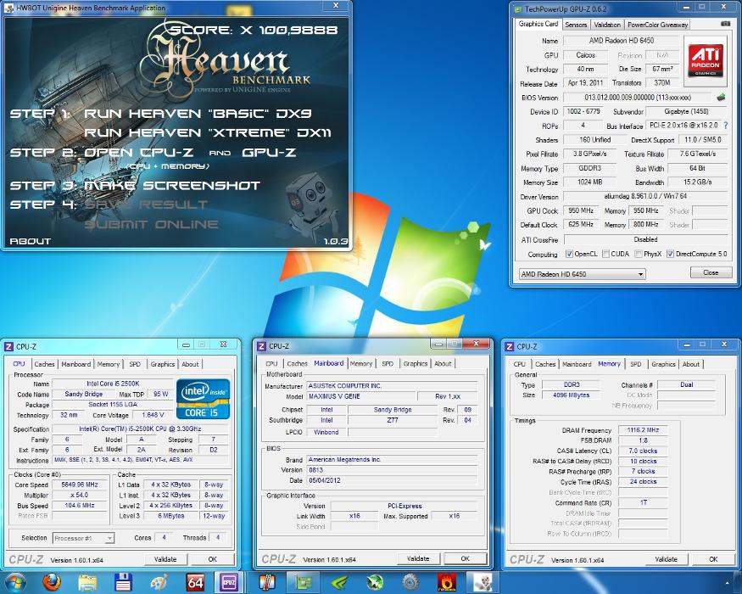Click the MAXIMUS V GENE model field
This screenshot has height=594, width=742.
point(361,396)
